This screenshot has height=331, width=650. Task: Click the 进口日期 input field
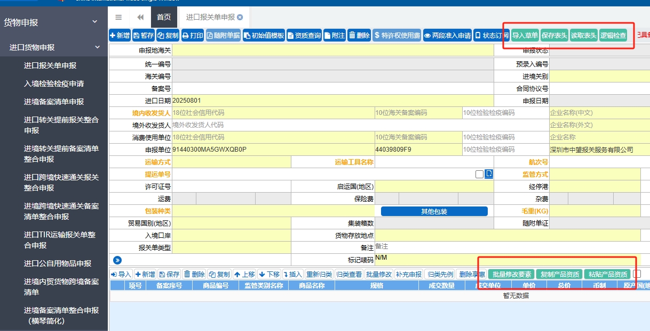click(x=332, y=101)
